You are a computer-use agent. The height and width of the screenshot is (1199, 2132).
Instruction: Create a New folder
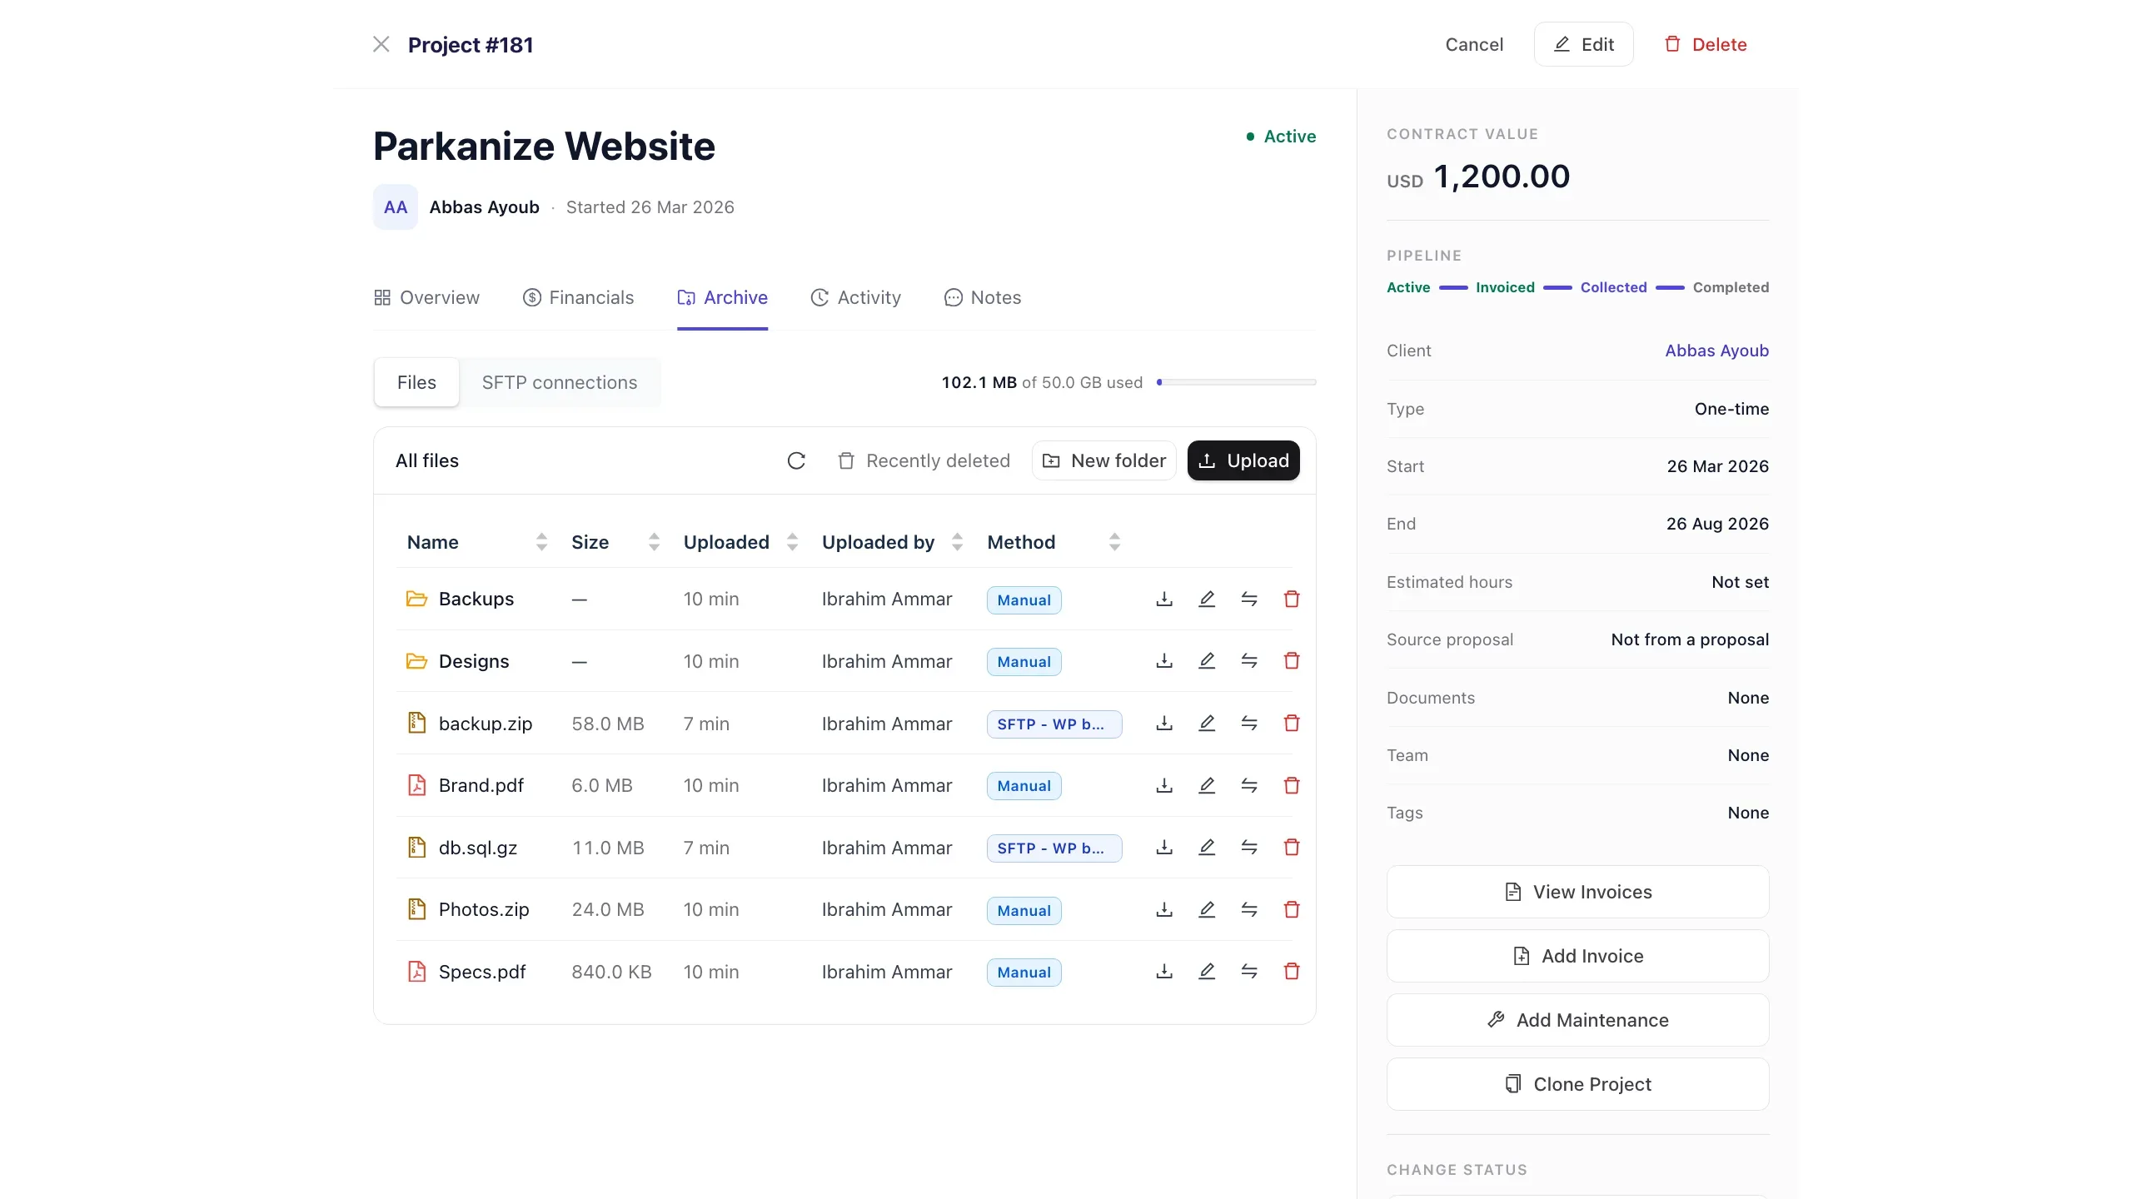pos(1104,460)
